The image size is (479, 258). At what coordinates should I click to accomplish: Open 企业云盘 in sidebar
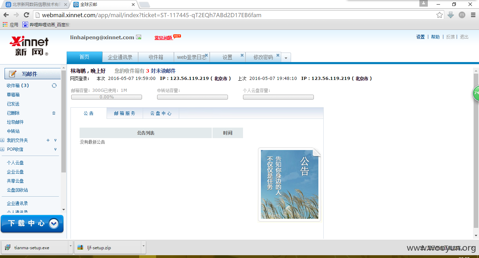coord(15,172)
